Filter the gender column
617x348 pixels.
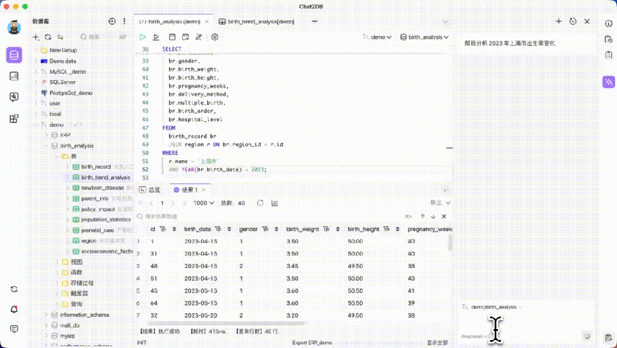[x=265, y=229]
